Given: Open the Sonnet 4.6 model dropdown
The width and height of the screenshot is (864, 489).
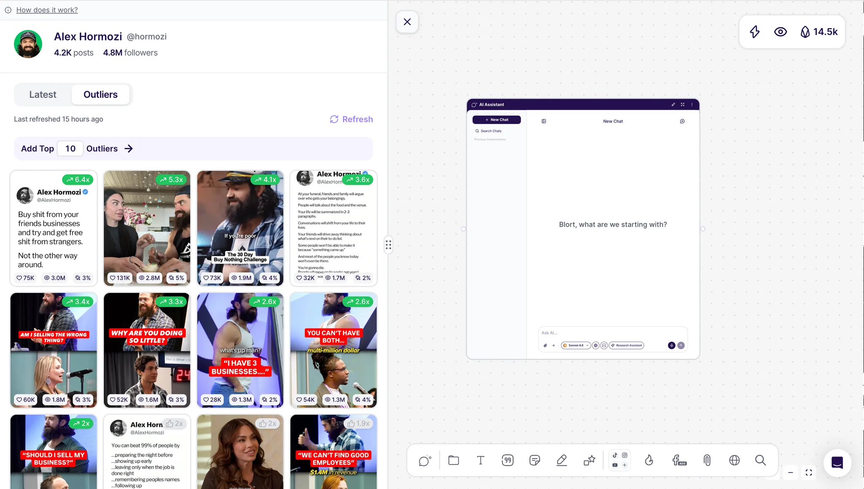Looking at the screenshot, I should (x=576, y=345).
